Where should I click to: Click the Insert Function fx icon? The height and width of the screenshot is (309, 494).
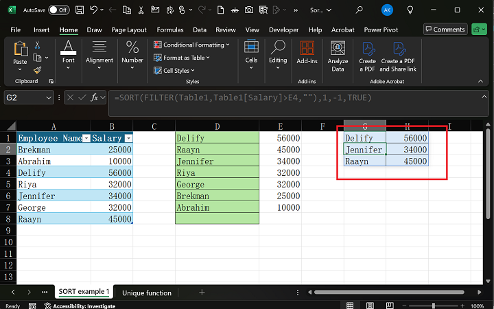click(x=95, y=98)
